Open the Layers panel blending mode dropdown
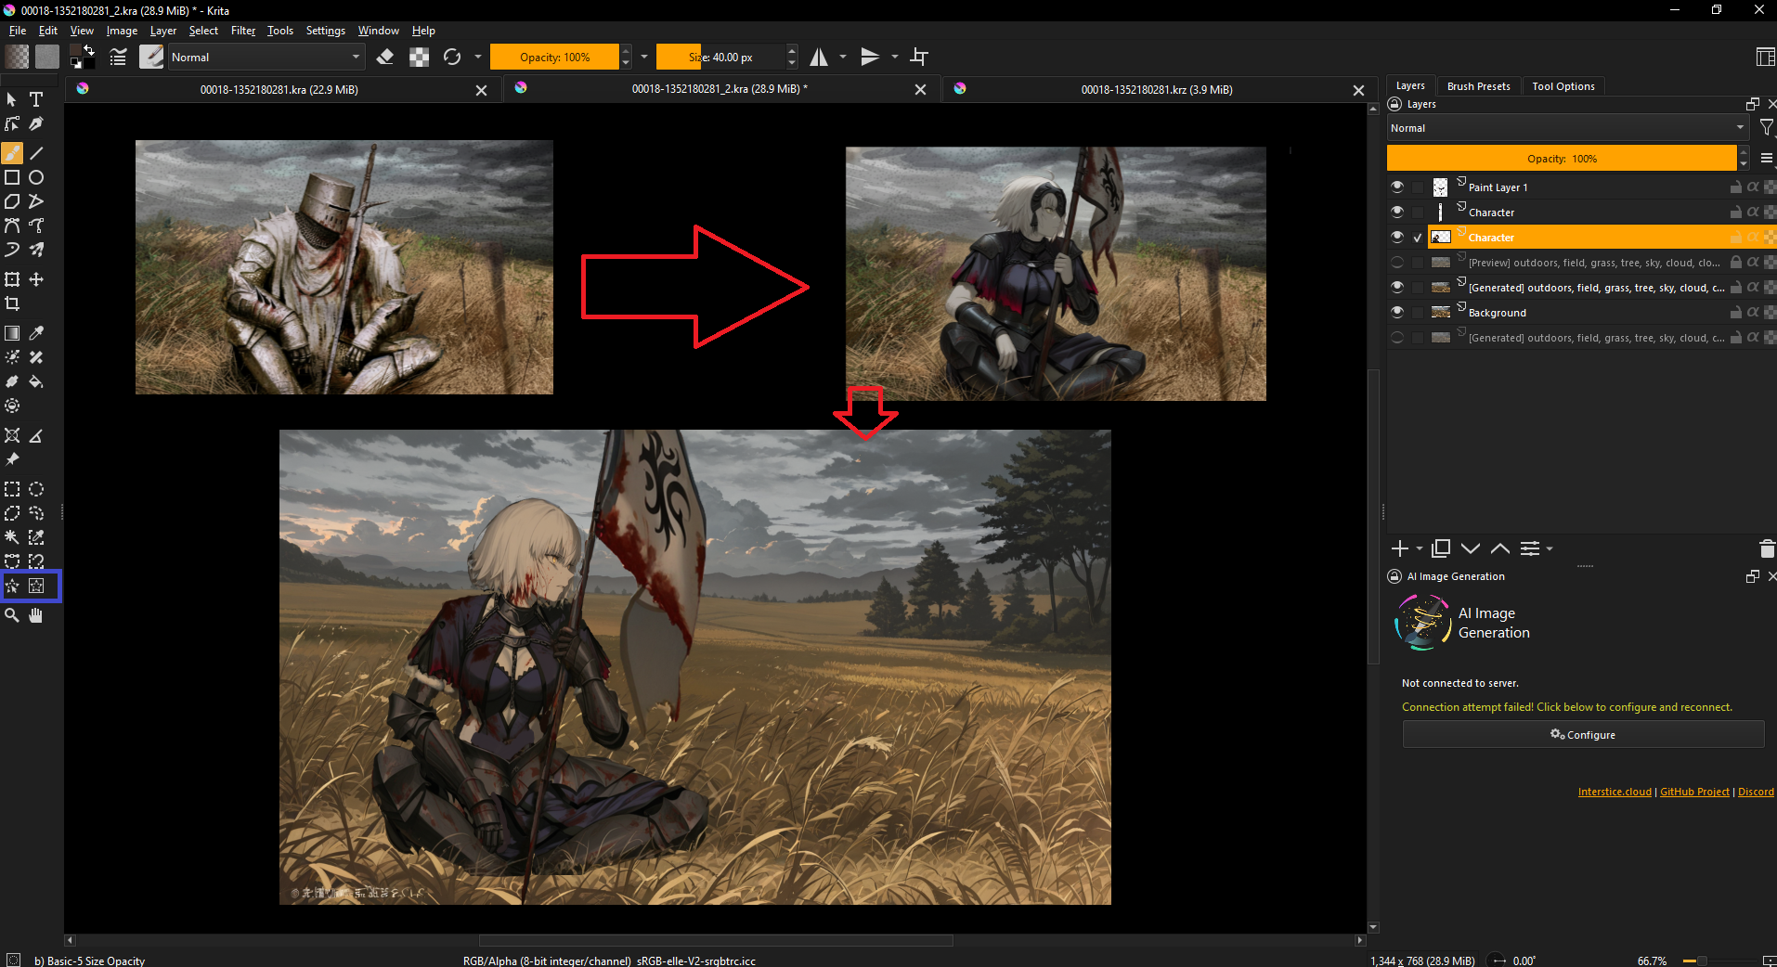Viewport: 1777px width, 967px height. pos(1567,128)
